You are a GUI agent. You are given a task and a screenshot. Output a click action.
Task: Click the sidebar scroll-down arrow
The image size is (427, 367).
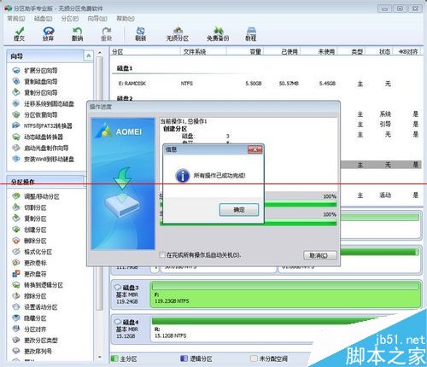click(99, 357)
